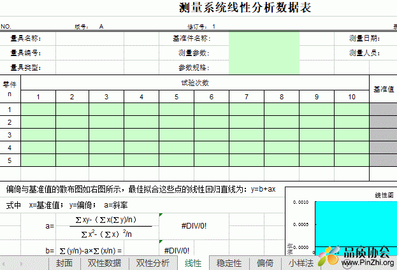Click the regression line description y=b+ax
397x270 pixels.
pyautogui.click(x=141, y=189)
